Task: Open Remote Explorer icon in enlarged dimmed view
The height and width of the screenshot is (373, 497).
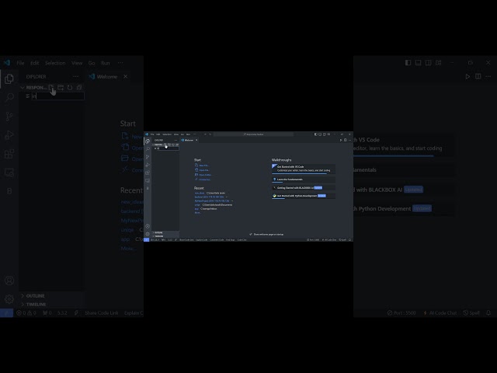Action: [x=9, y=173]
